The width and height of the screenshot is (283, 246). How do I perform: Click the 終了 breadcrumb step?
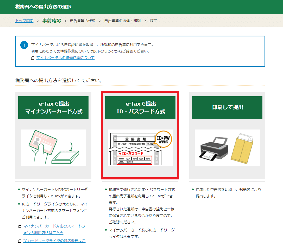point(153,21)
